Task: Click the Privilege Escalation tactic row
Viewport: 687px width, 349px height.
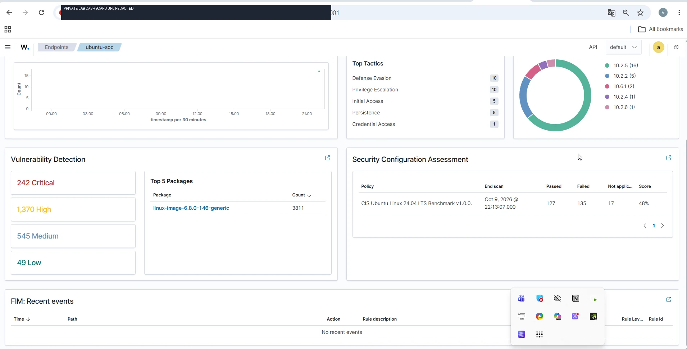Action: tap(425, 90)
